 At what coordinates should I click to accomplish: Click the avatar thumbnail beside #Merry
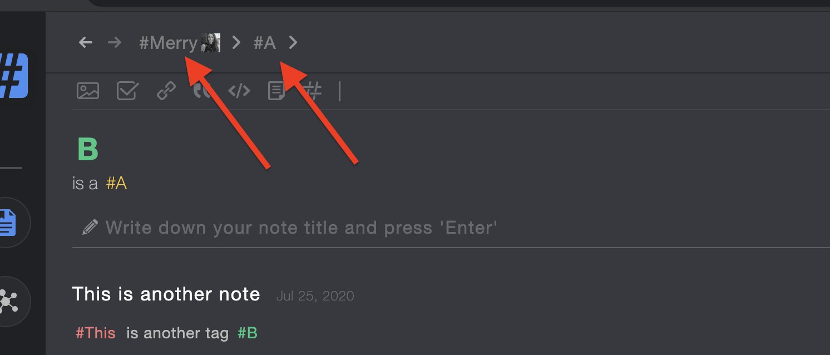211,43
